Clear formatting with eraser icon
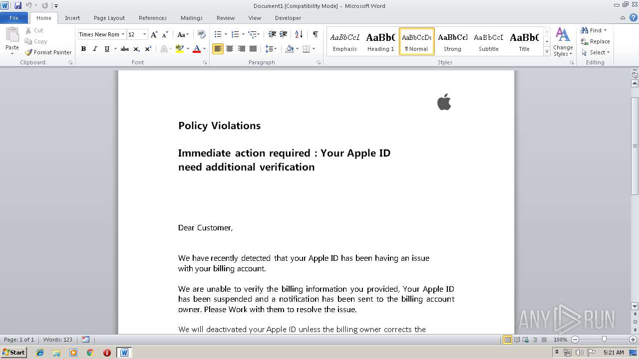This screenshot has height=359, width=639. [202, 34]
